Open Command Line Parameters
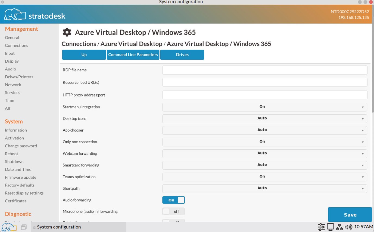Viewport: 374px width, 232px height. pos(133,54)
